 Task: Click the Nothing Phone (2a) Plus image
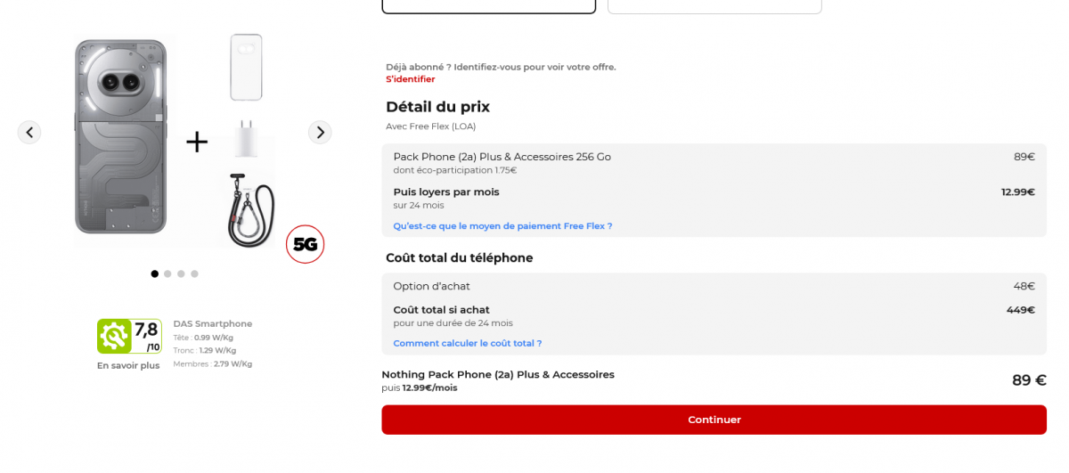120,136
